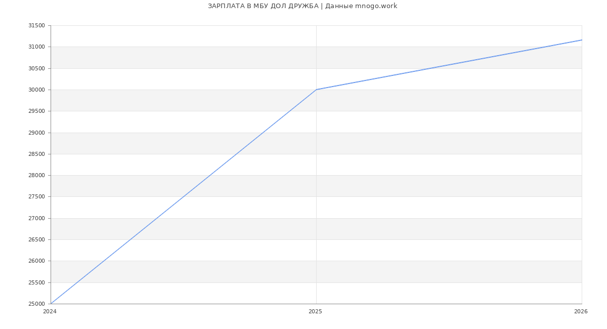Screen dimensions: 607x329
Task: Click the 26500 y-axis label
Action: point(36,240)
